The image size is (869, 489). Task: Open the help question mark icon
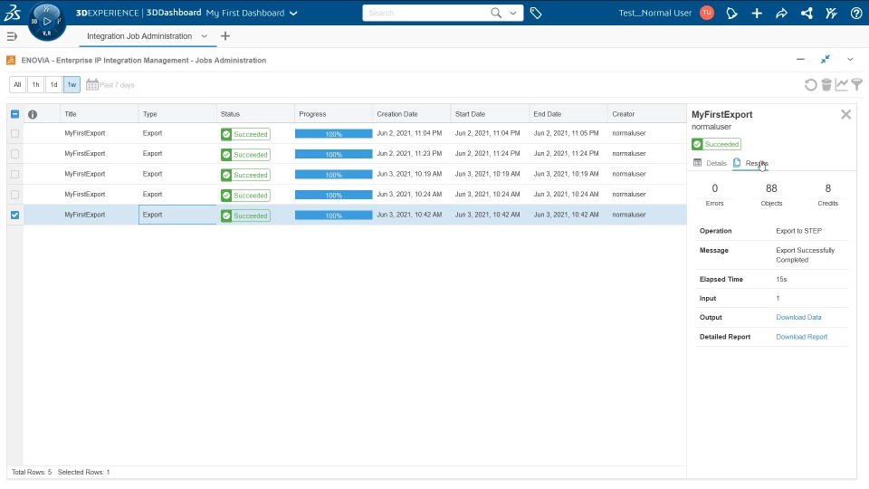pyautogui.click(x=856, y=14)
